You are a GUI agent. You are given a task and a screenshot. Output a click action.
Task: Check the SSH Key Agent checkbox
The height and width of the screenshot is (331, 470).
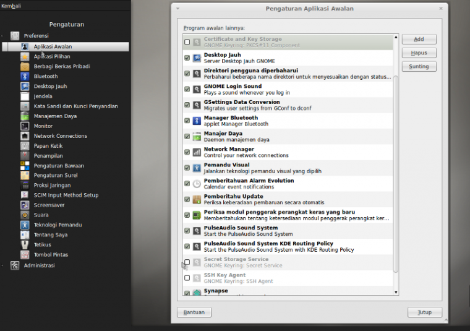(187, 278)
